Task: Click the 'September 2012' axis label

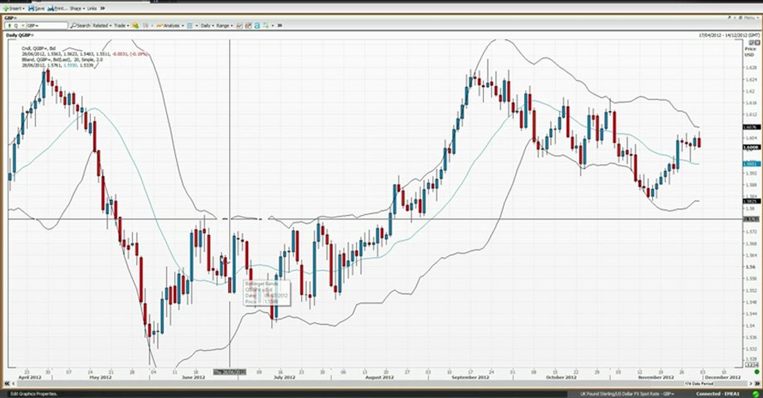Action: pyautogui.click(x=470, y=378)
